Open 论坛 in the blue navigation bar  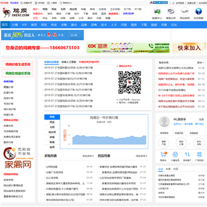(x=174, y=25)
